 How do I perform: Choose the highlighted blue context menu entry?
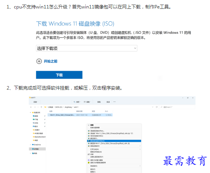(x=114, y=141)
